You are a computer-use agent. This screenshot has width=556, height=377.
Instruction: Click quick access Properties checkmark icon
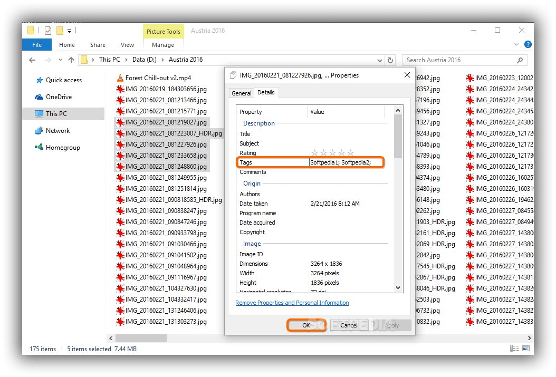click(x=48, y=31)
